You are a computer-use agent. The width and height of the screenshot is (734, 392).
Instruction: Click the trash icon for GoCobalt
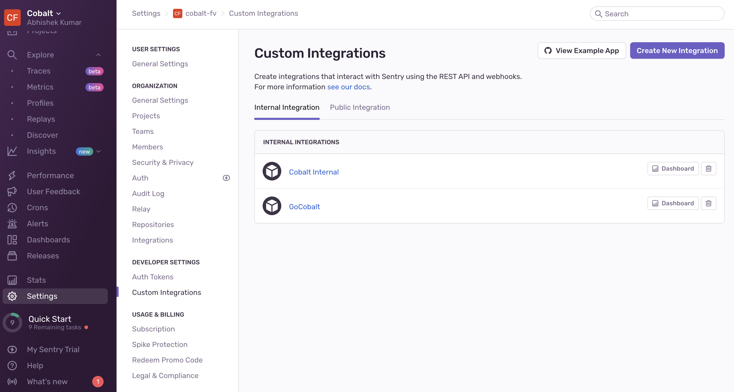pos(708,203)
